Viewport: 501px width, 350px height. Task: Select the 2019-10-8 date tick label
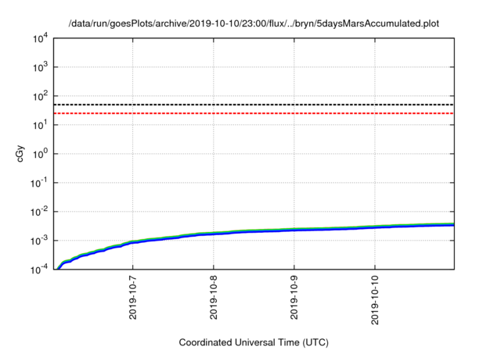click(214, 298)
